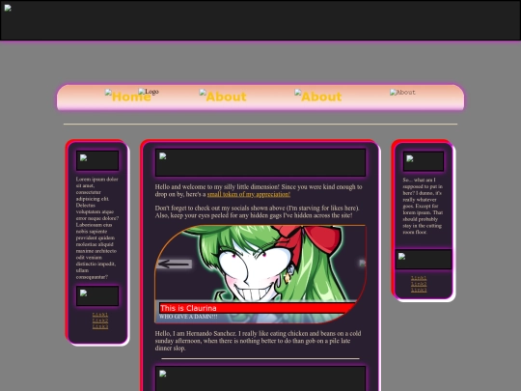The image size is (521, 391).
Task: Click the broken image above 'So... what am I'
Action: (424, 161)
